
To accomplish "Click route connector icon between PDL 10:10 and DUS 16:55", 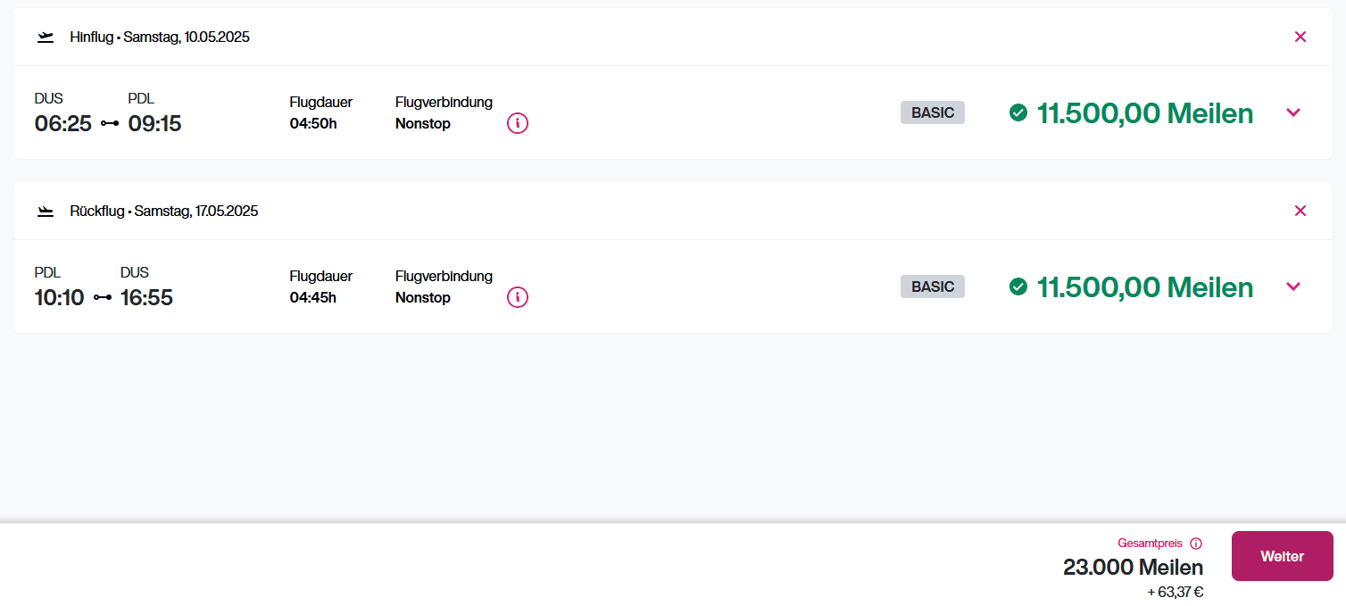I will [x=103, y=297].
